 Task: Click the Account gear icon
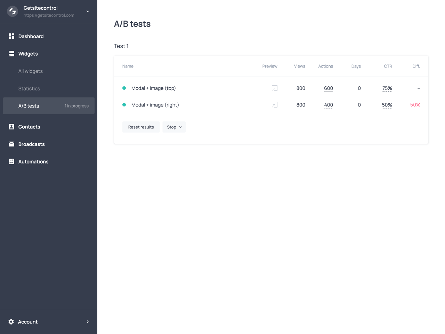(11, 322)
